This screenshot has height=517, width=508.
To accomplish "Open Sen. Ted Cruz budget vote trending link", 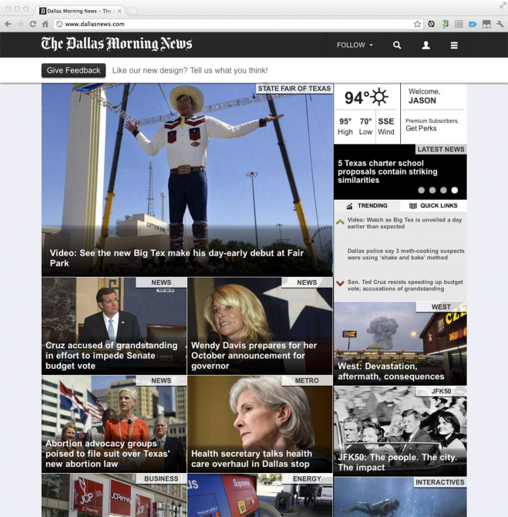I will 405,286.
